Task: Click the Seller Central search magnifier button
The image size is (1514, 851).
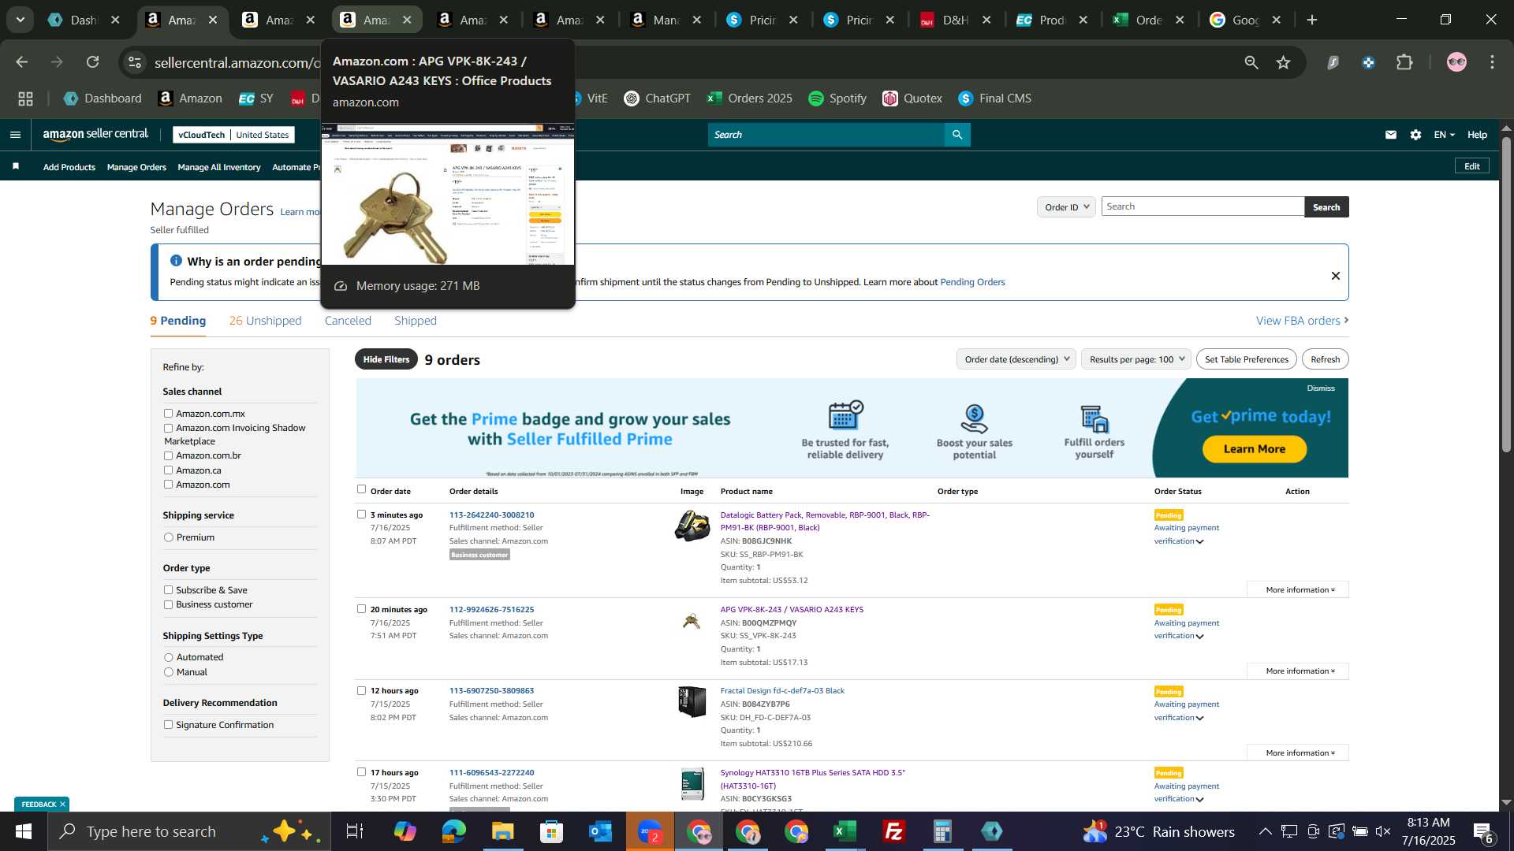Action: 957,135
